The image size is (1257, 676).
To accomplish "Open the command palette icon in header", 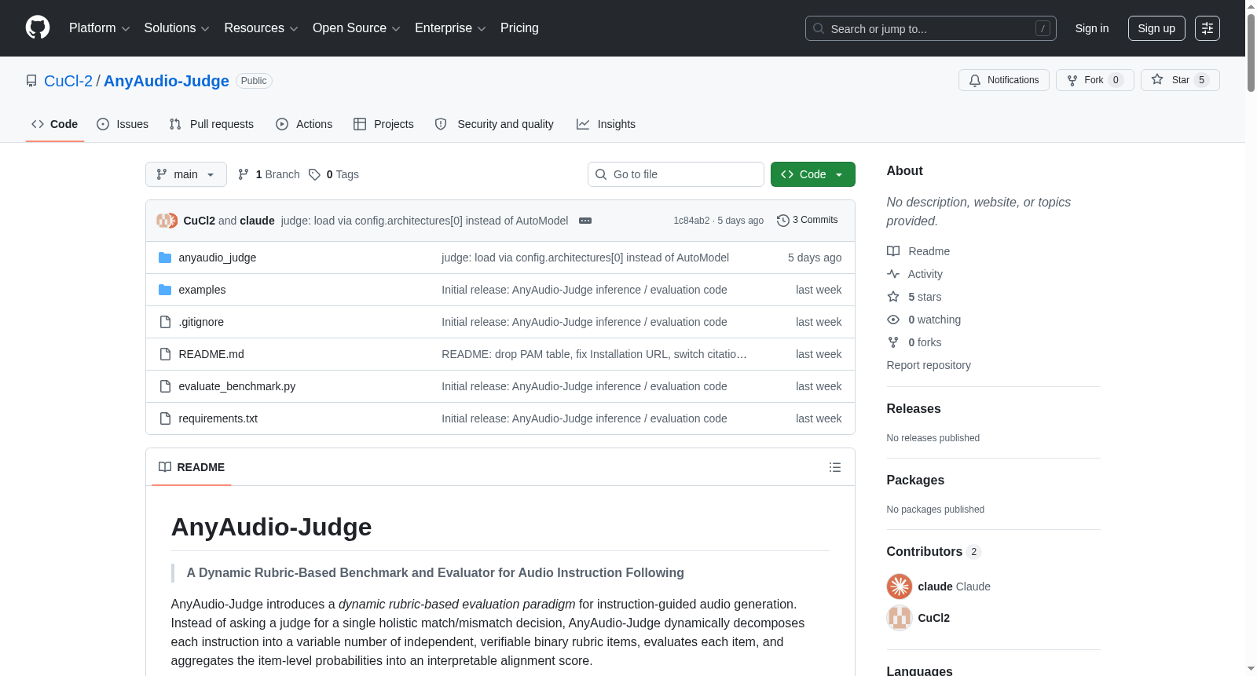I will (x=1208, y=28).
